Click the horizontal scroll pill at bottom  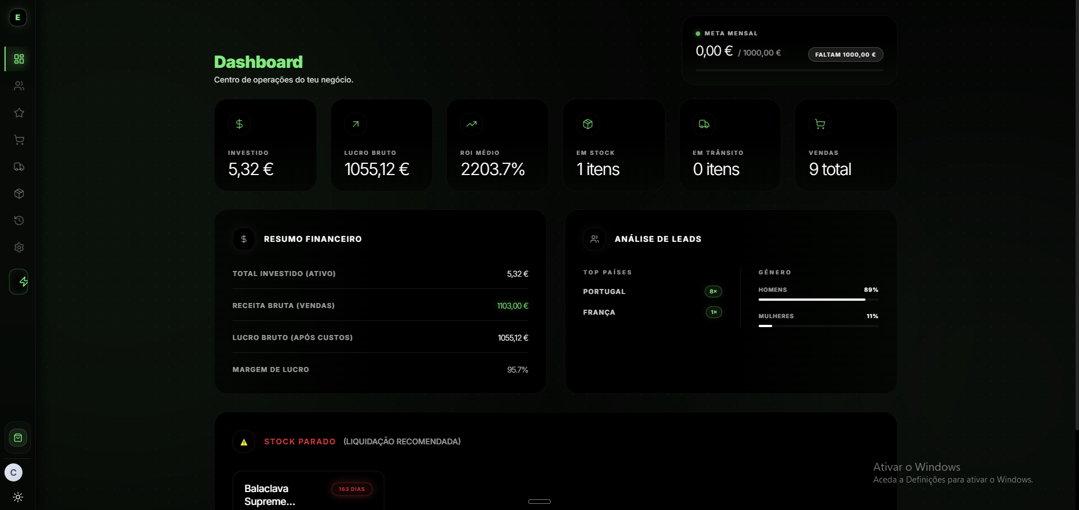(539, 502)
